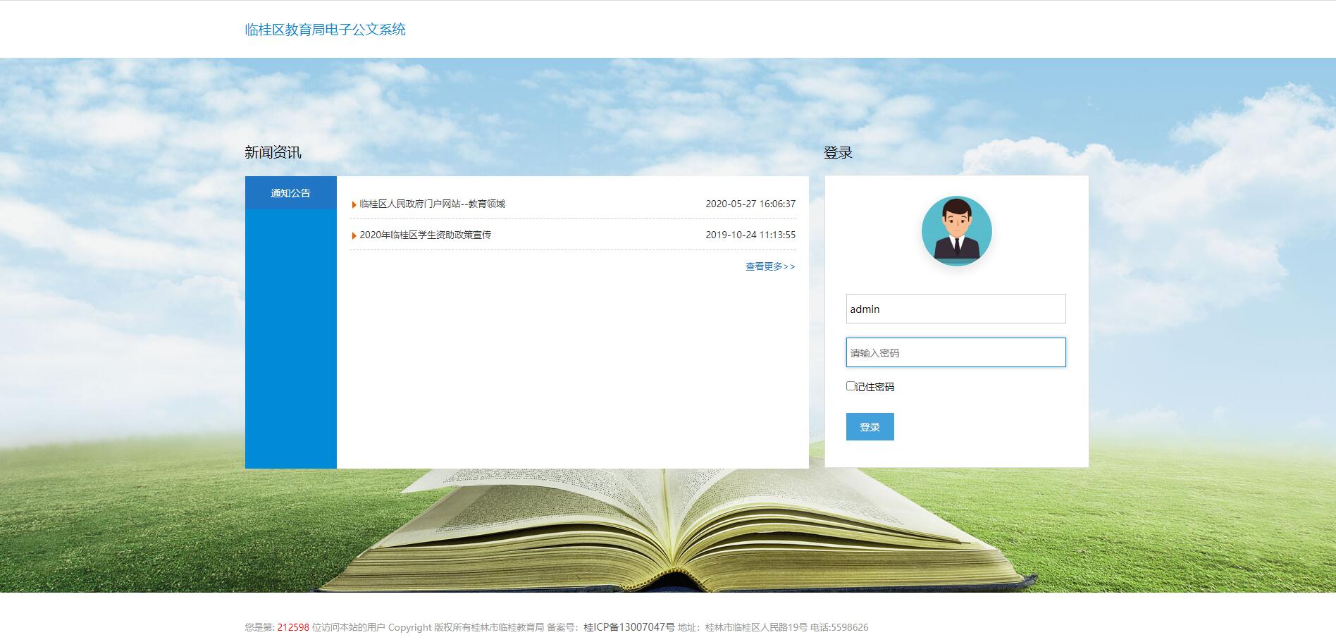Open the 临桂区人民政府门户网站--教育领域 news item
Image resolution: width=1336 pixels, height=642 pixels.
pyautogui.click(x=432, y=204)
